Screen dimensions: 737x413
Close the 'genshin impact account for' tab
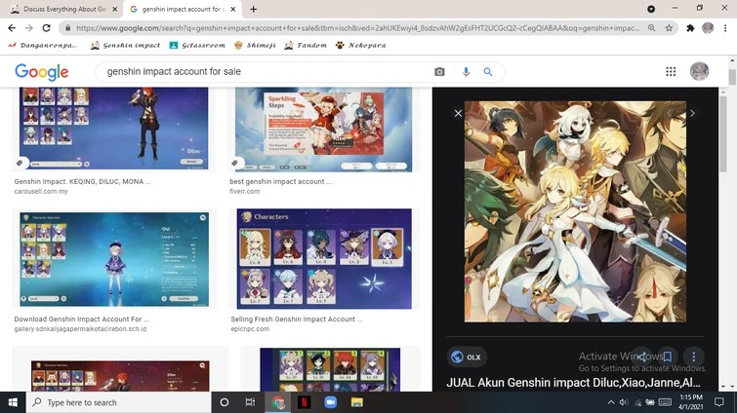coord(232,9)
